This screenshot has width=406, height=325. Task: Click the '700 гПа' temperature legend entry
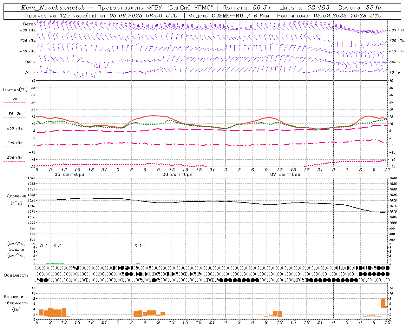tap(15, 143)
